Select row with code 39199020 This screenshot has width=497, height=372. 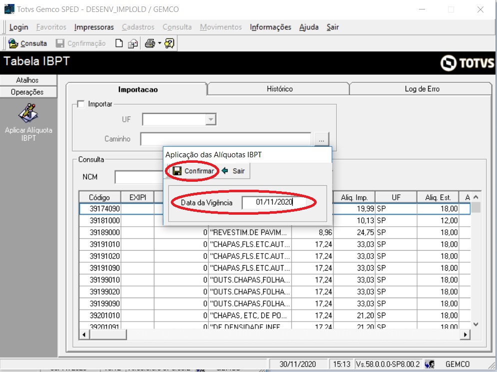point(275,292)
